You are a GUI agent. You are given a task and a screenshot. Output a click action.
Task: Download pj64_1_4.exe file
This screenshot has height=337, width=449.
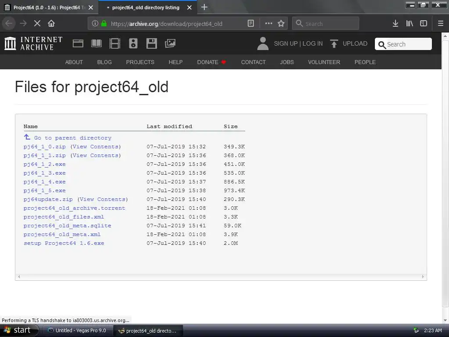pyautogui.click(x=45, y=182)
